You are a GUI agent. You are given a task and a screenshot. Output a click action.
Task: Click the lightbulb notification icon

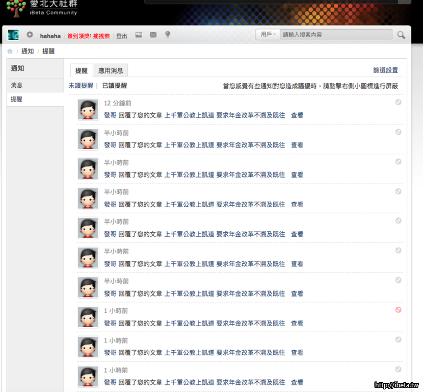[x=167, y=35]
